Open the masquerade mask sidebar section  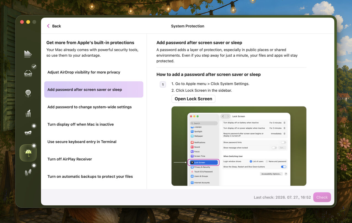28,133
